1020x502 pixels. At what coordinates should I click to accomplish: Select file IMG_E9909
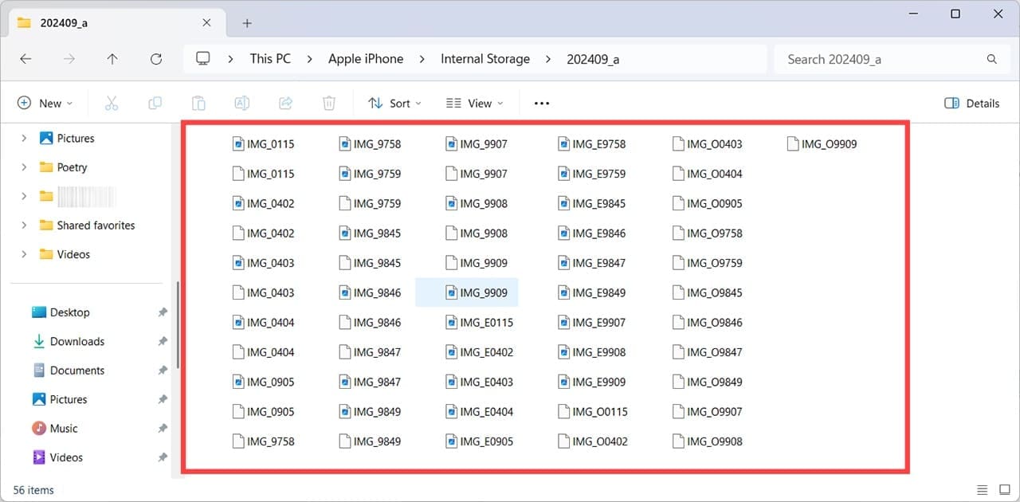click(x=591, y=382)
